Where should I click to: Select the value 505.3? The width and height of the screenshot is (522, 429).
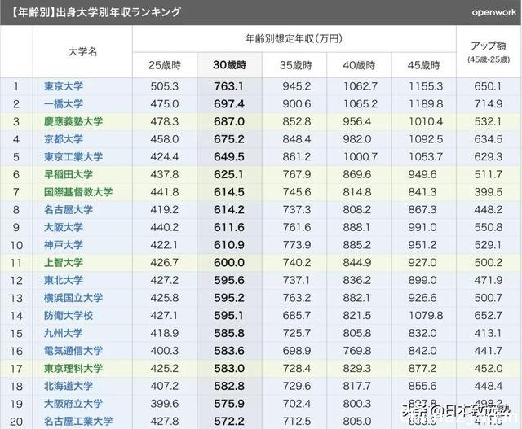pyautogui.click(x=164, y=86)
